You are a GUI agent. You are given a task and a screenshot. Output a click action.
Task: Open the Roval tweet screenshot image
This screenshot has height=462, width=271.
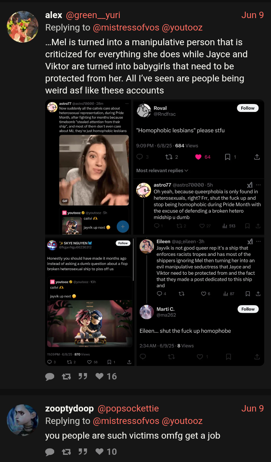(x=199, y=167)
